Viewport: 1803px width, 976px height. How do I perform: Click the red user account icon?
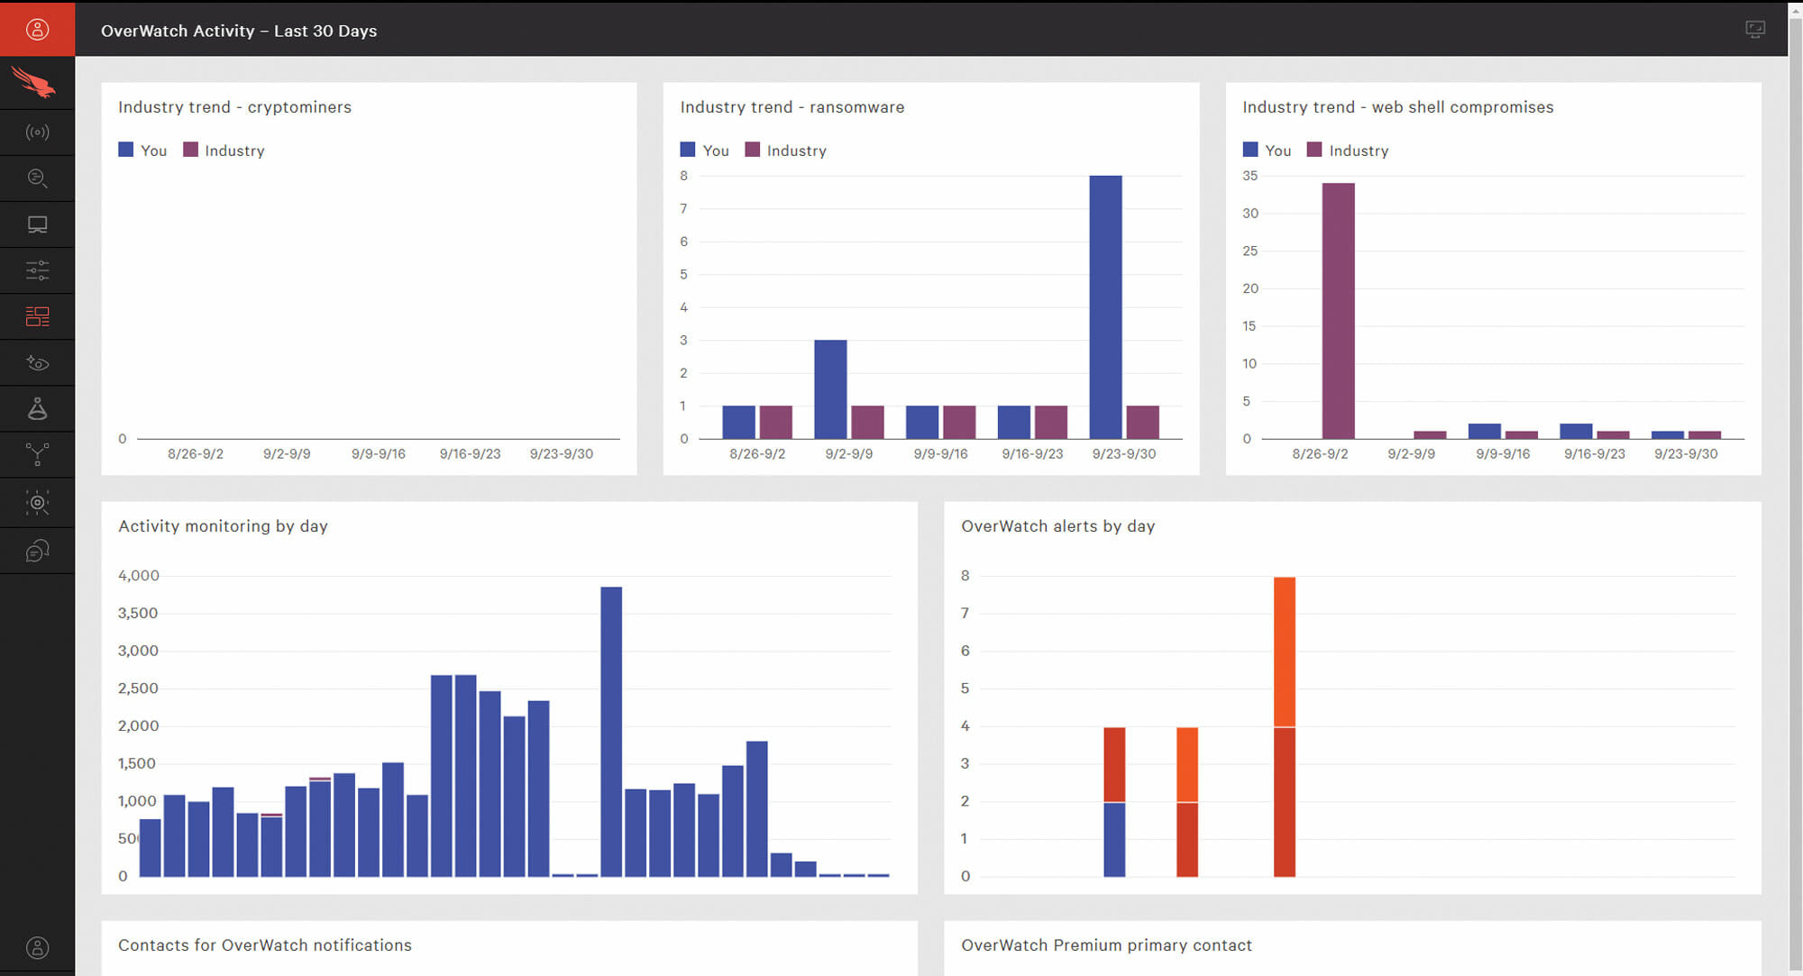(x=37, y=29)
